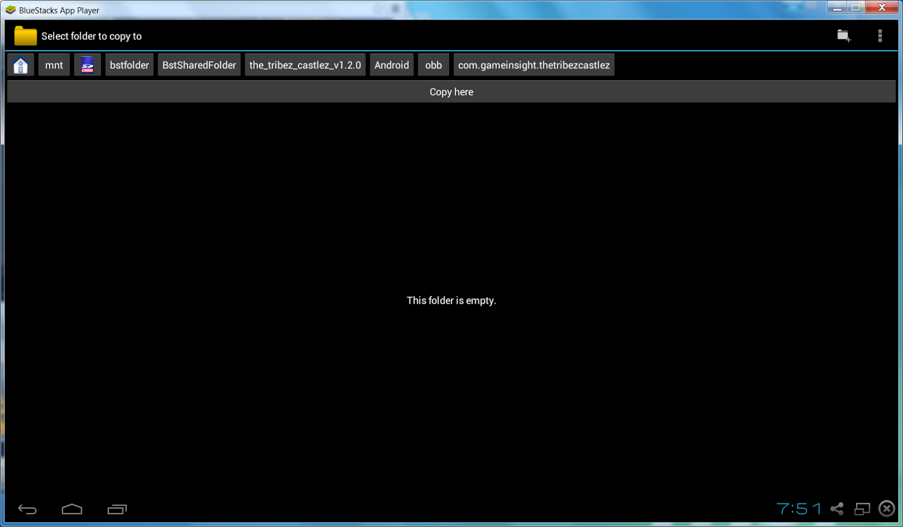Screen dimensions: 903x527
Task: Create a new folder with the folder-plus icon
Action: tap(844, 36)
